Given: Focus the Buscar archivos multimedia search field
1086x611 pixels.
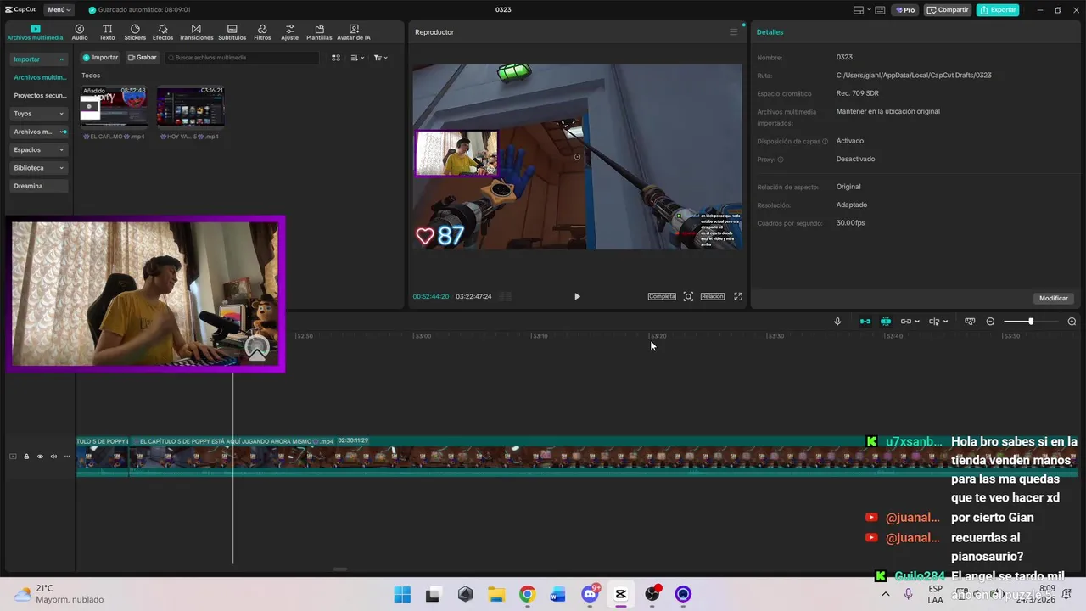Looking at the screenshot, I should point(243,58).
